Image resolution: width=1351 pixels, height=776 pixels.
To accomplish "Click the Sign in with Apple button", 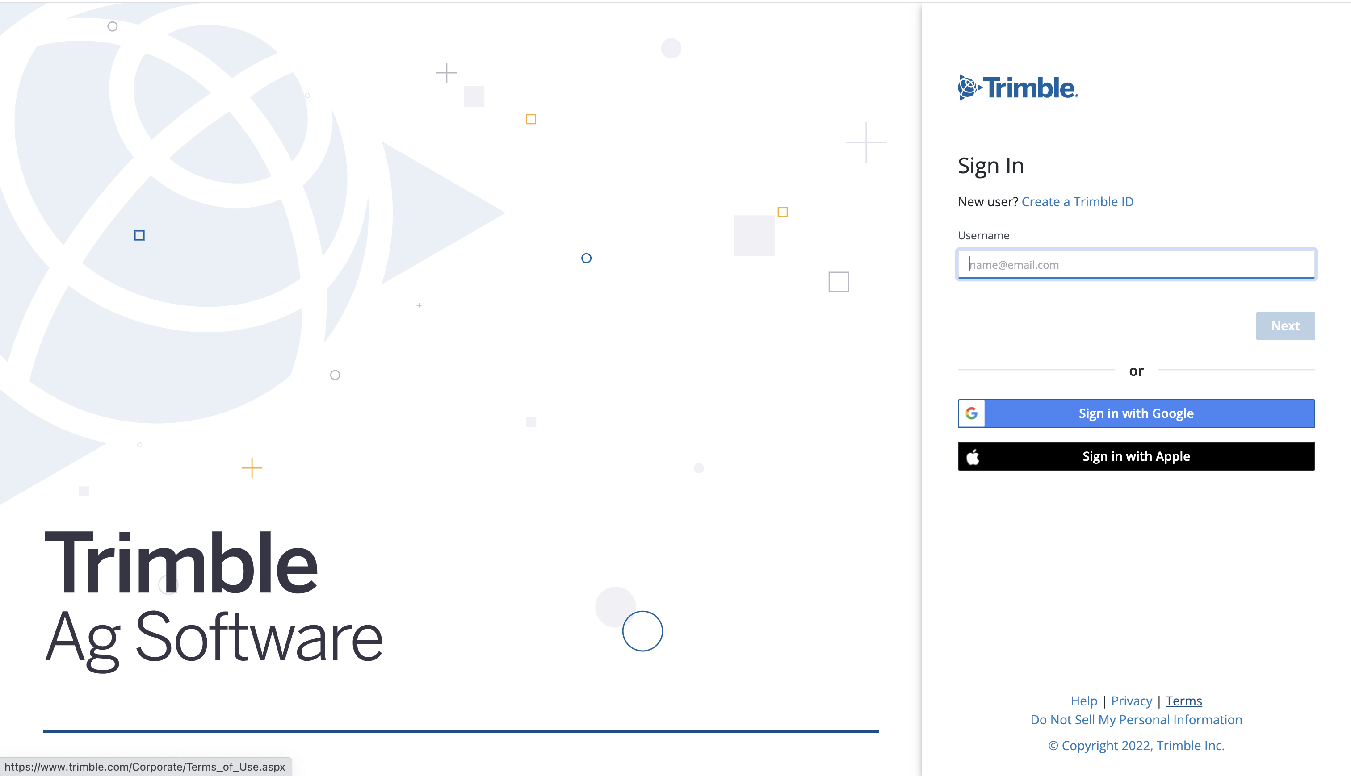I will point(1136,455).
